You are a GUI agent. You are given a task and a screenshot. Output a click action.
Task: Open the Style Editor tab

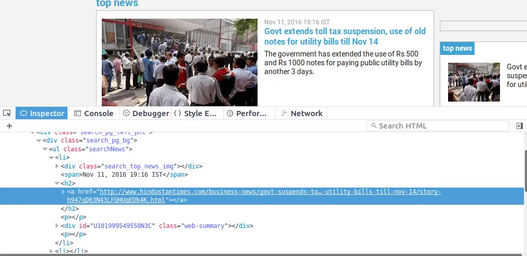click(x=198, y=113)
